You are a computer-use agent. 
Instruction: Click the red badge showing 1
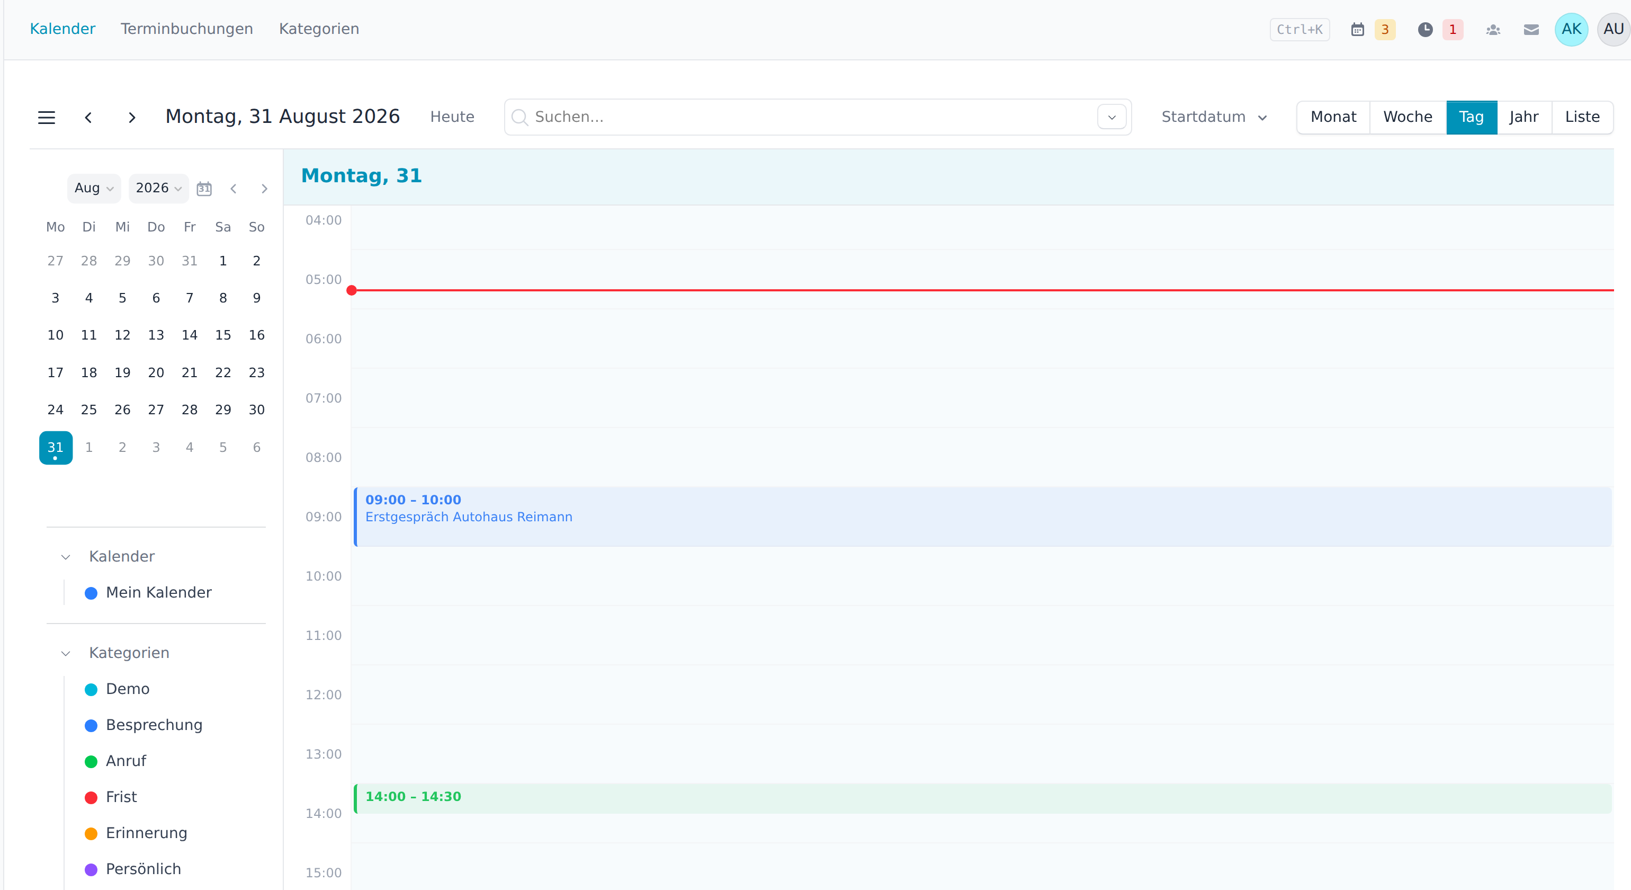tap(1453, 29)
